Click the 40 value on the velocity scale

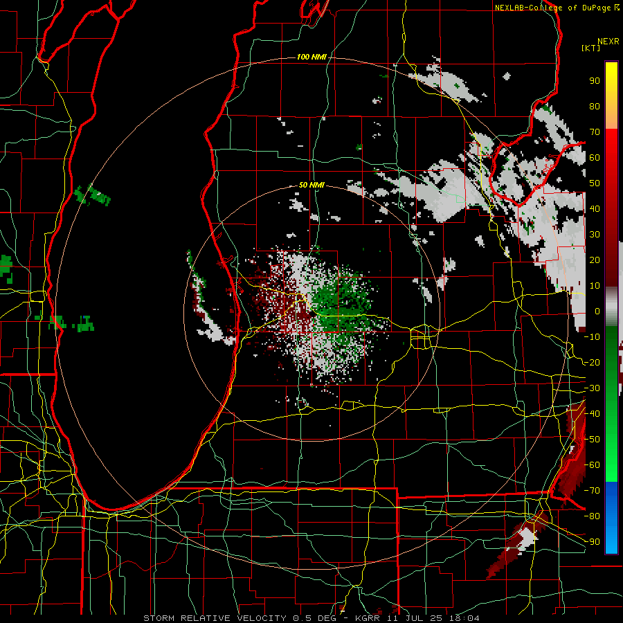pos(595,208)
